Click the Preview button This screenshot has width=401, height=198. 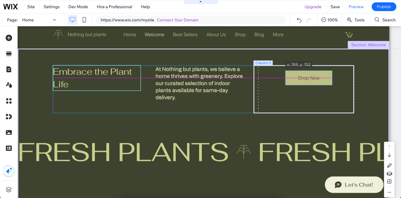click(x=356, y=7)
